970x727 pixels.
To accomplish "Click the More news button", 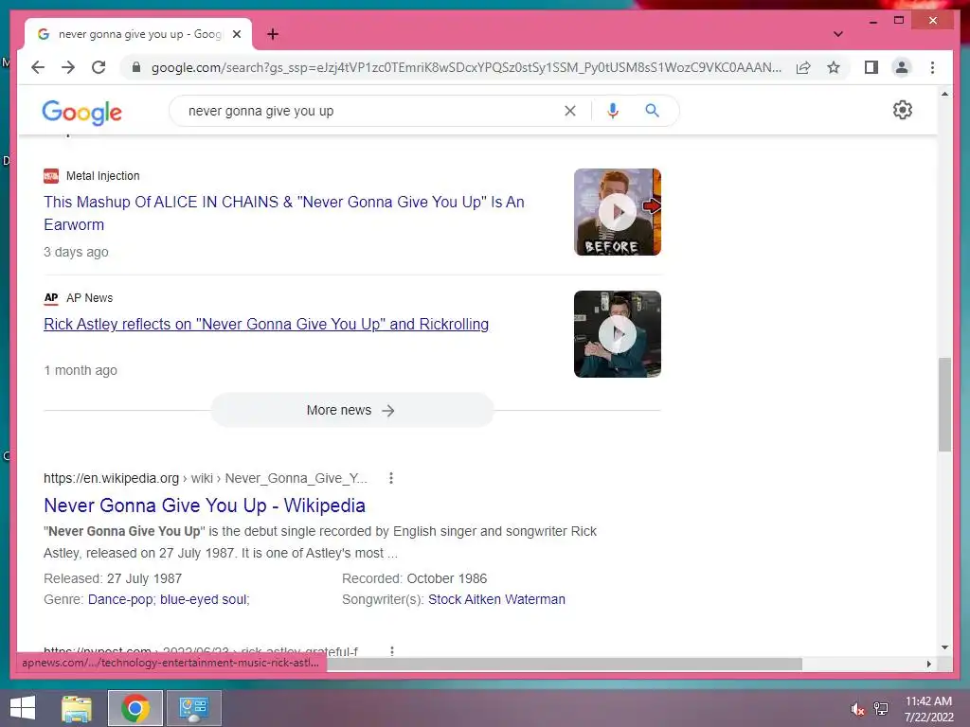I will [x=352, y=410].
